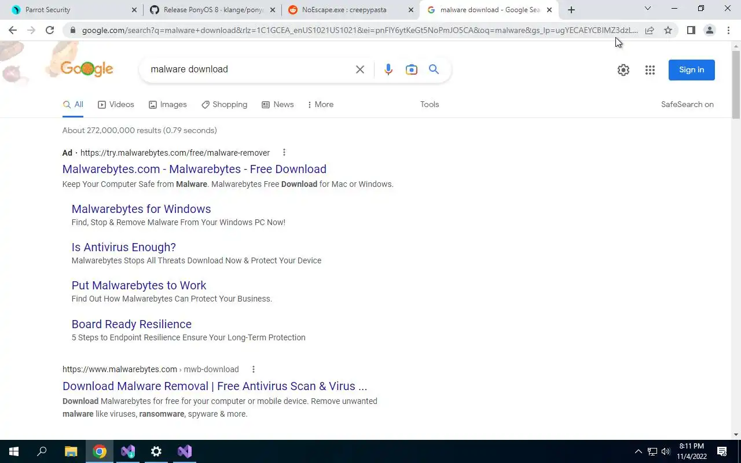Open Chrome three-dot menu
The width and height of the screenshot is (741, 463).
pos(728,30)
